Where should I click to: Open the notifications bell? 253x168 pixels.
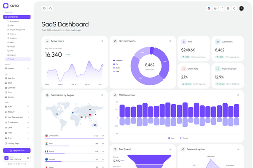tap(234, 8)
